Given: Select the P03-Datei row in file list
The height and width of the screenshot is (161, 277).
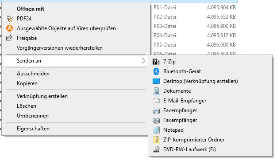Looking at the screenshot, I should [x=194, y=26].
